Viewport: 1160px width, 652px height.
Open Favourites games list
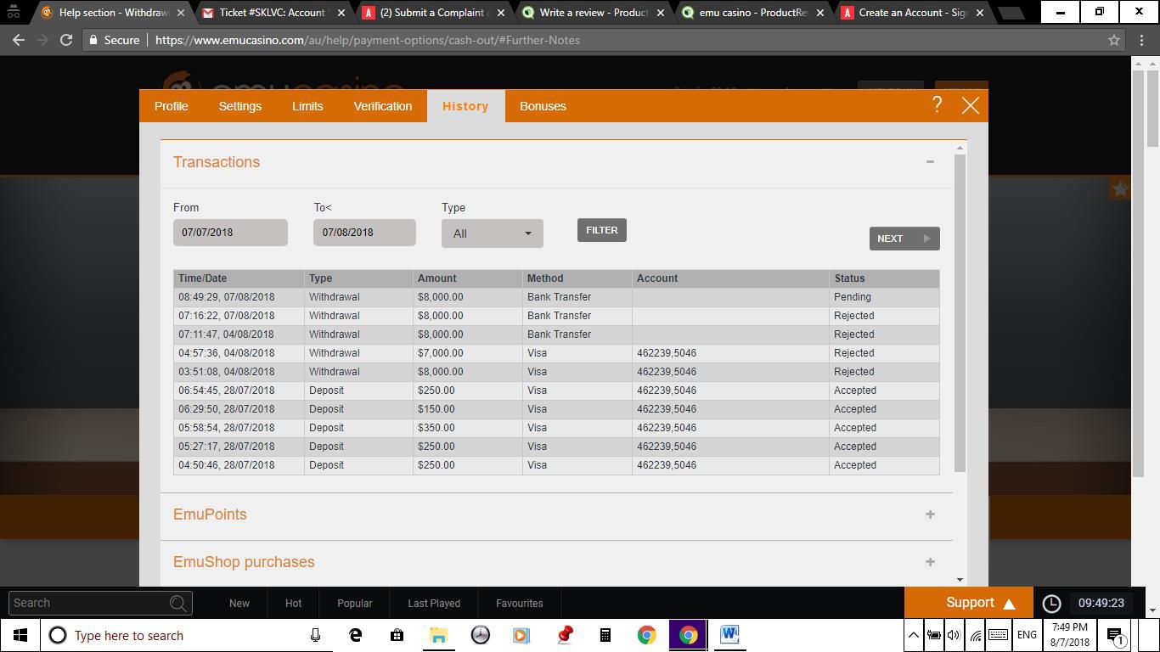[x=520, y=603]
